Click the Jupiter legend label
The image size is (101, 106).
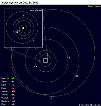click(x=4, y=91)
